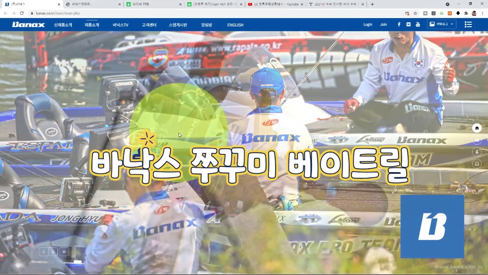The width and height of the screenshot is (488, 275).
Task: Click the green screen extension icon
Action: [441, 13]
